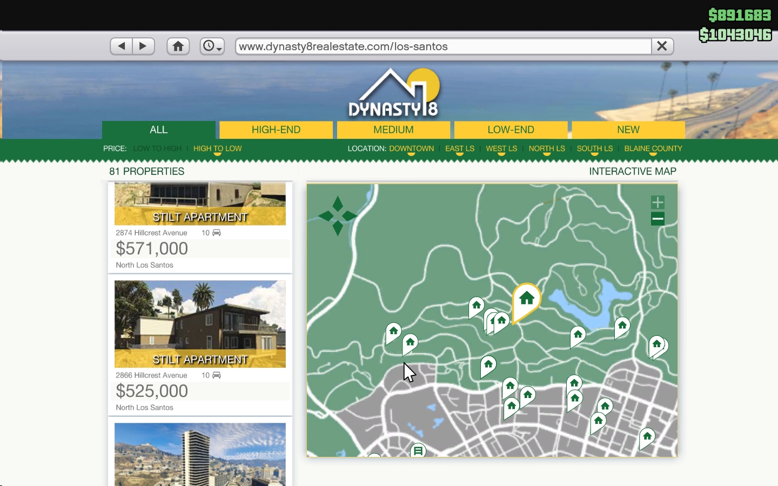Screen dimensions: 778x486
Task: Close the browser with the X button
Action: coord(662,46)
